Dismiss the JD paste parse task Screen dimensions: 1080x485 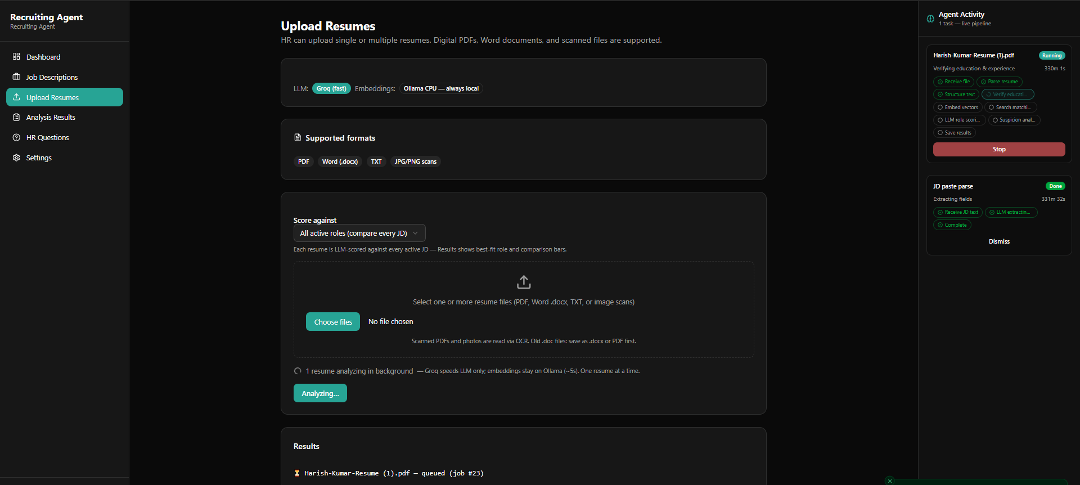pos(999,241)
